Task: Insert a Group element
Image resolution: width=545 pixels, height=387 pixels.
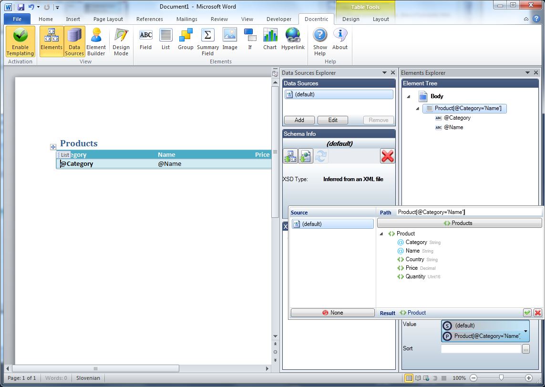Action: click(185, 39)
